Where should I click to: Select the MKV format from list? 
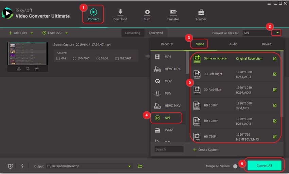point(168,93)
